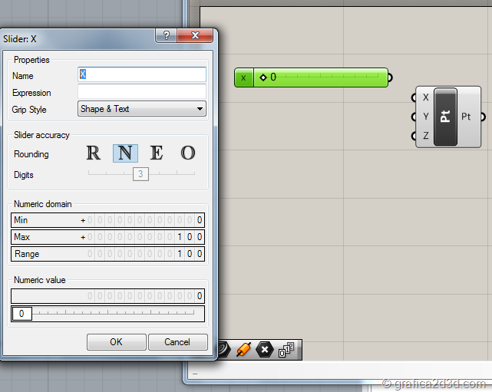
Task: Click the Pt component icon on canvas
Action: click(x=445, y=117)
